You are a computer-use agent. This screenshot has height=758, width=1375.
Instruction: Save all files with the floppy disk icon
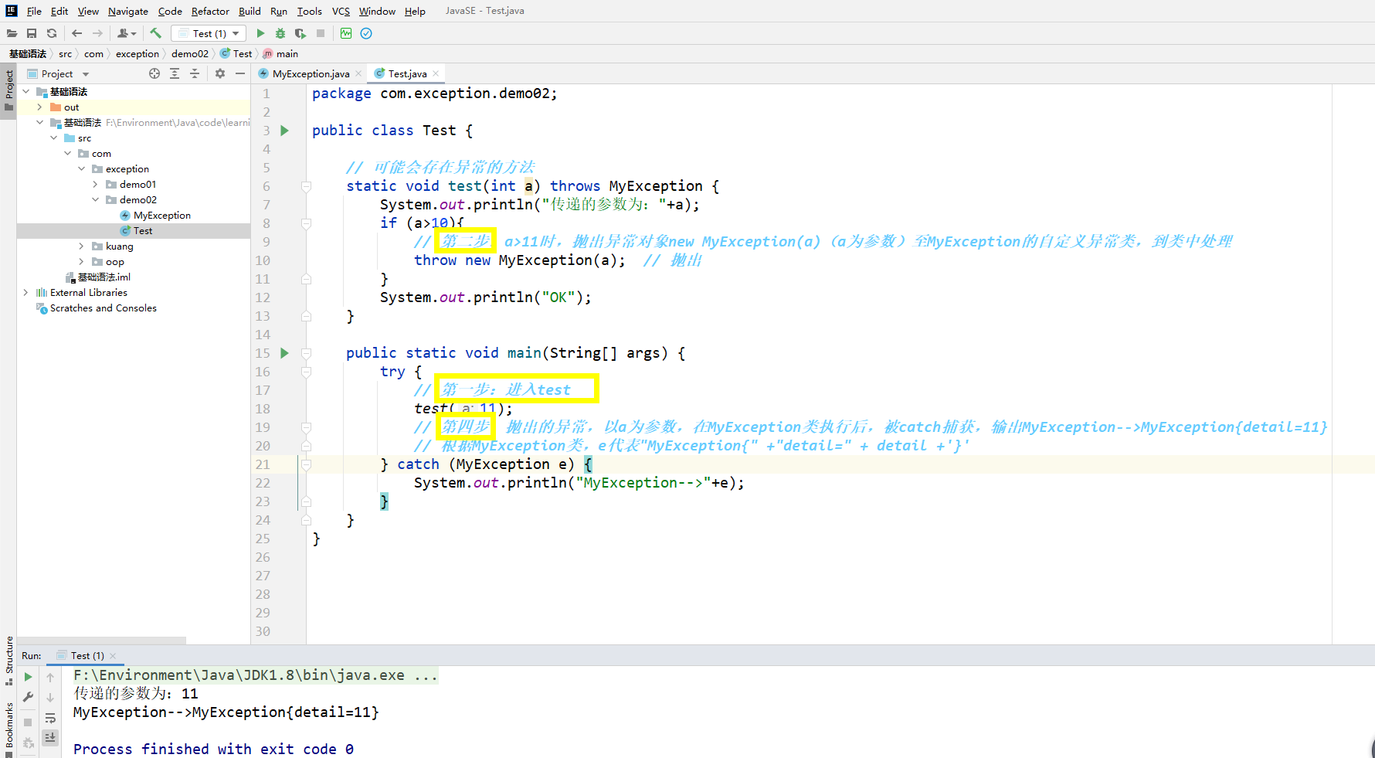point(32,33)
